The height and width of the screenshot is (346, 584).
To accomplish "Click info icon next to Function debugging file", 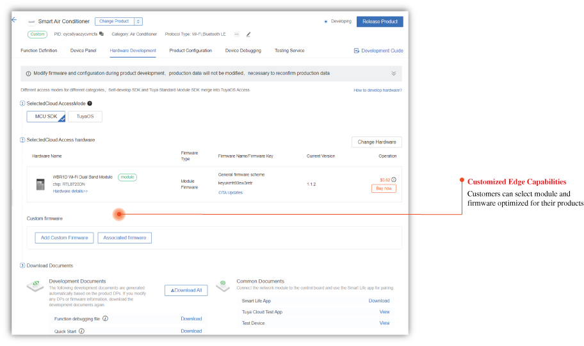I will 105,318.
